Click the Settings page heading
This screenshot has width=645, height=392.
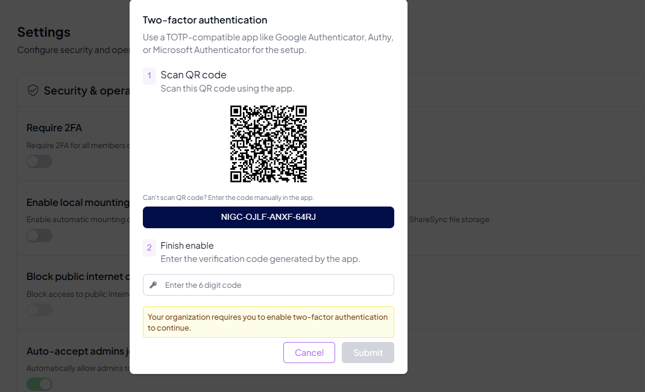(43, 32)
